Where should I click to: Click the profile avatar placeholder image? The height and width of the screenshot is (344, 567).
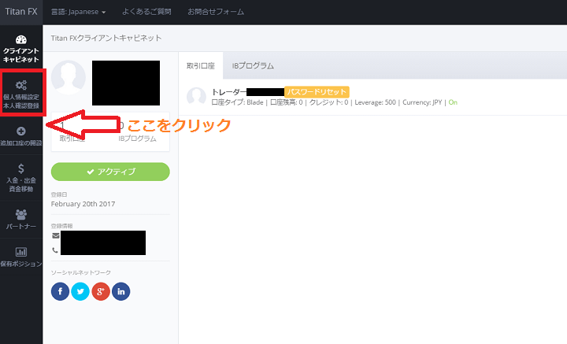pyautogui.click(x=69, y=77)
